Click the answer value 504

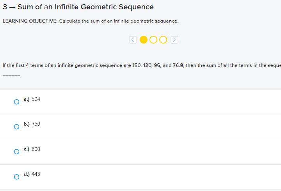coord(36,99)
